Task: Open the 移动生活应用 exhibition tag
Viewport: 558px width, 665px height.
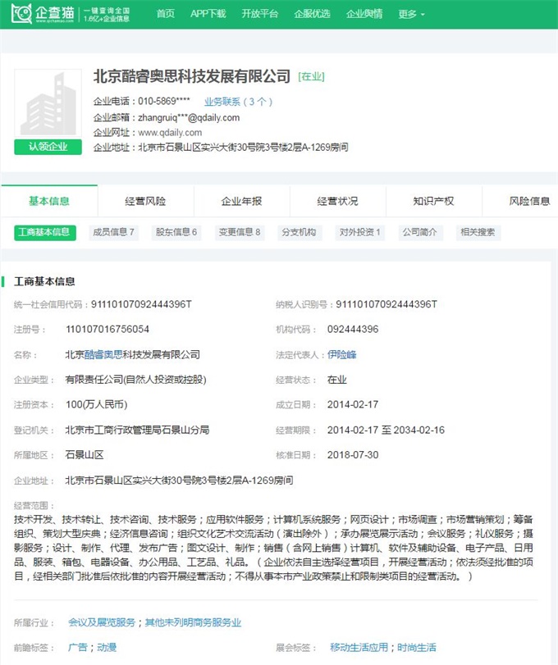Action: pos(359,648)
